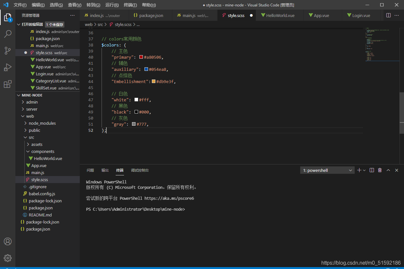Kill the terminal with trash icon
The height and width of the screenshot is (269, 404).
pos(380,170)
